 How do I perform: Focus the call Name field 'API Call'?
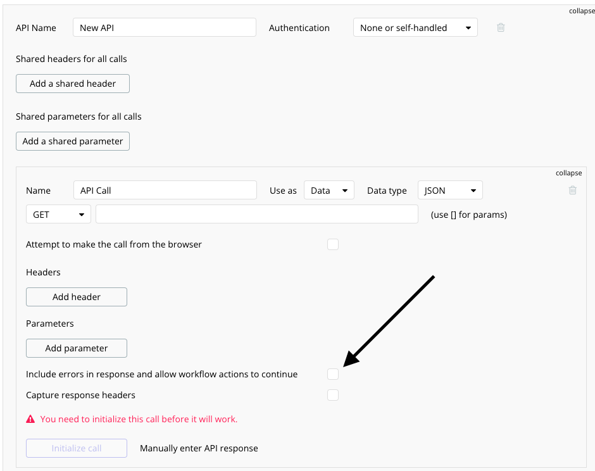(x=165, y=190)
